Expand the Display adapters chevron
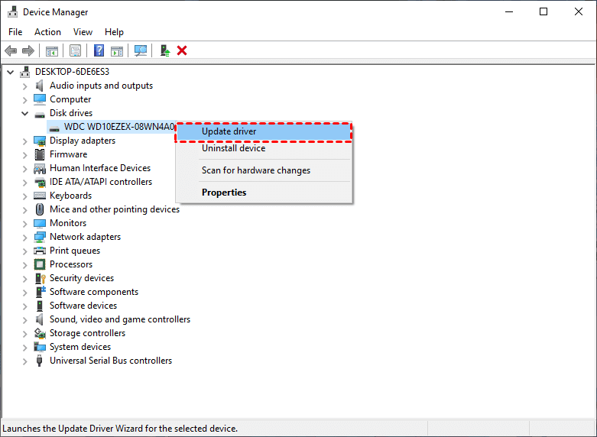Screen dimensions: 597x437 (24, 141)
